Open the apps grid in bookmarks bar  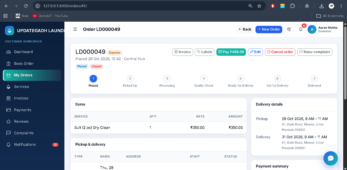[5, 16]
